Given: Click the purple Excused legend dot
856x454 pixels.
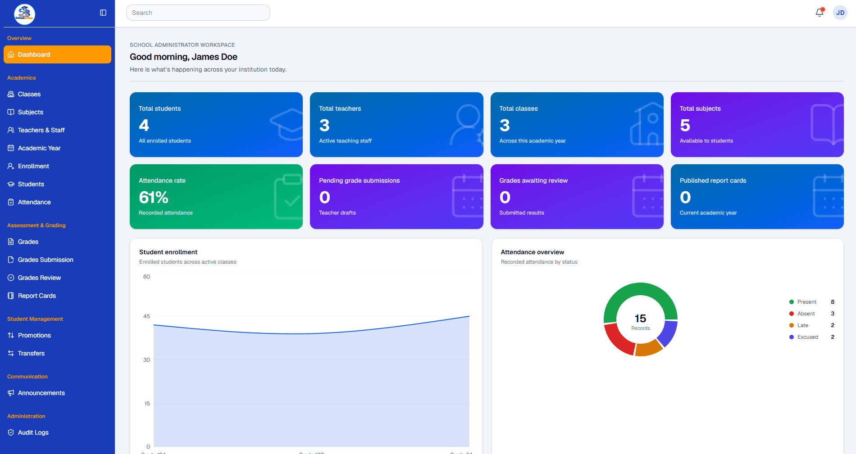Looking at the screenshot, I should coord(792,337).
